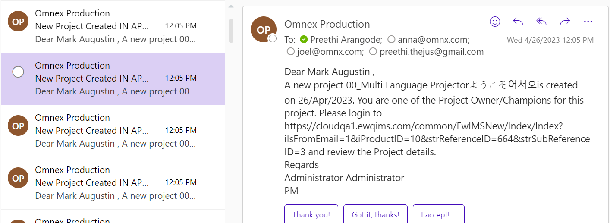Image resolution: width=610 pixels, height=223 pixels.
Task: Click the OP avatar of the first message
Action: 18,22
